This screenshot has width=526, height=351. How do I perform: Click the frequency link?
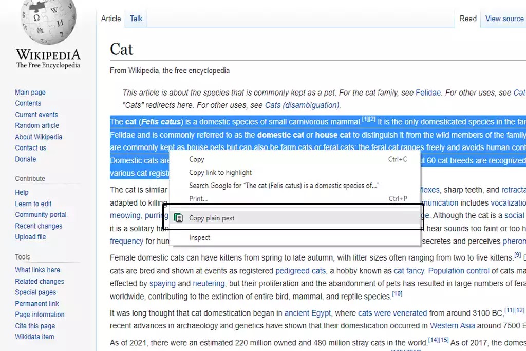click(126, 241)
